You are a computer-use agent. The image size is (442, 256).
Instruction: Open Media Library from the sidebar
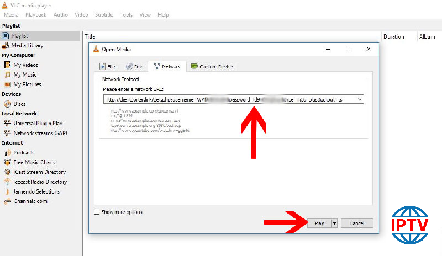tap(7, 45)
